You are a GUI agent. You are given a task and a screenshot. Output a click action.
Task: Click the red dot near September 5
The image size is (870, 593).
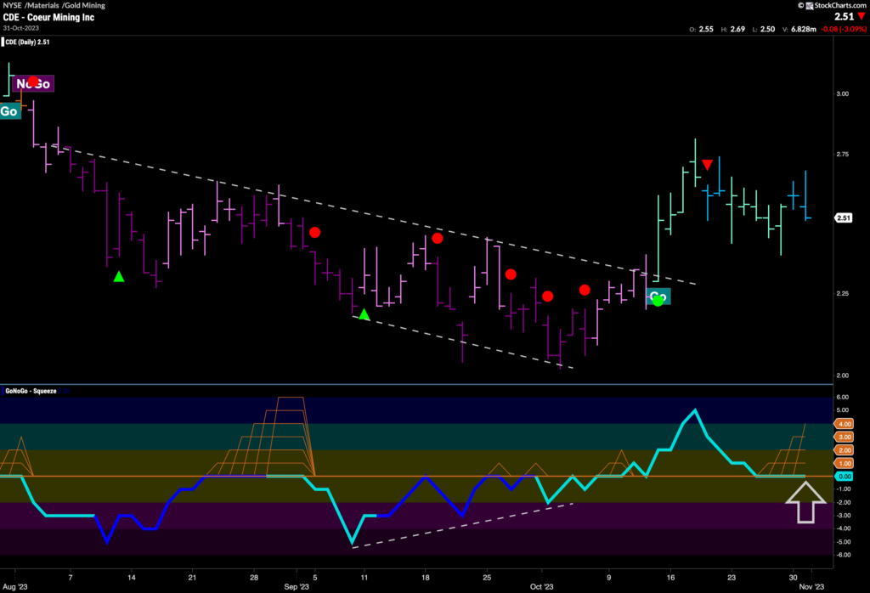[x=314, y=232]
